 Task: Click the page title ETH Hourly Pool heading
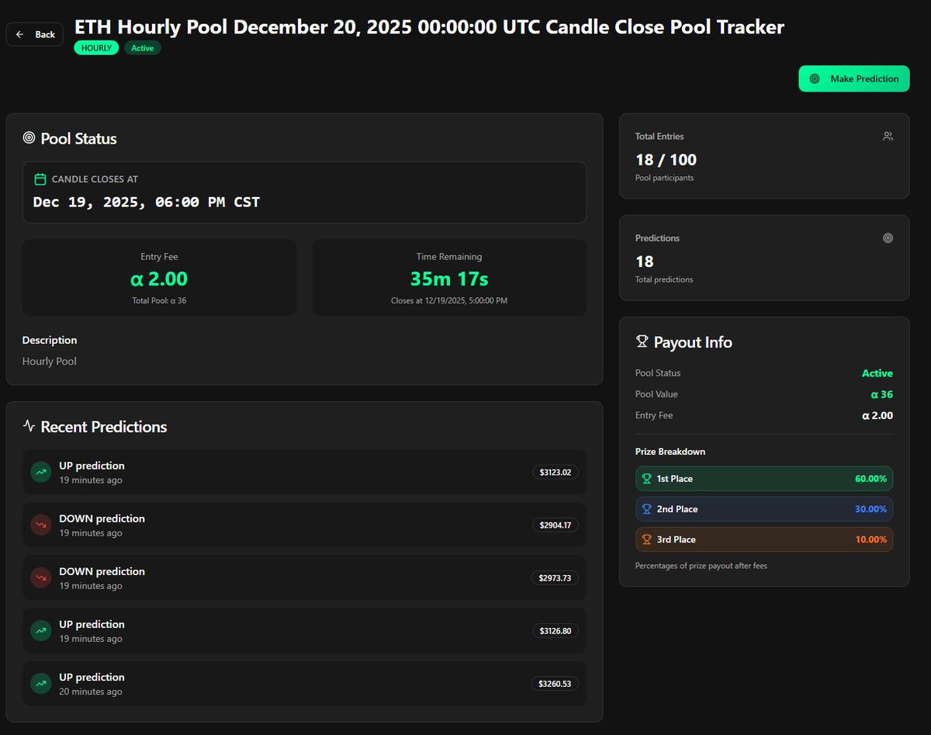pos(429,27)
